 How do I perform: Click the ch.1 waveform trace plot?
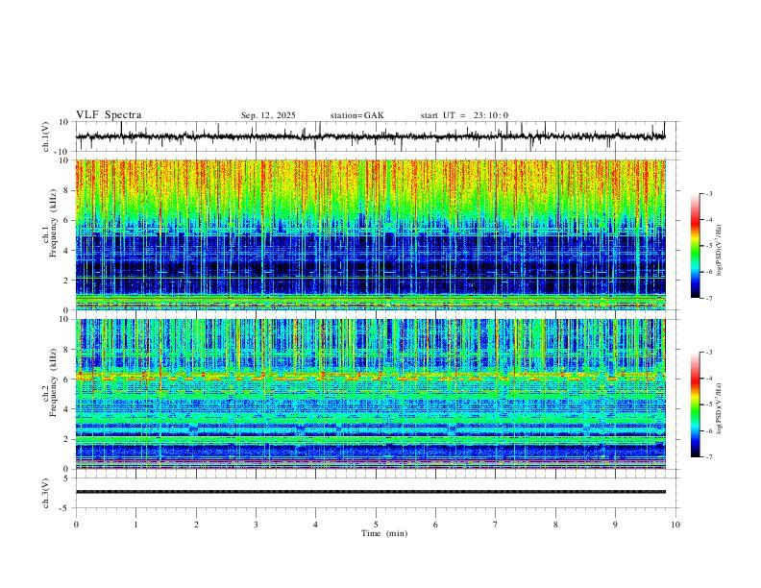(376, 136)
